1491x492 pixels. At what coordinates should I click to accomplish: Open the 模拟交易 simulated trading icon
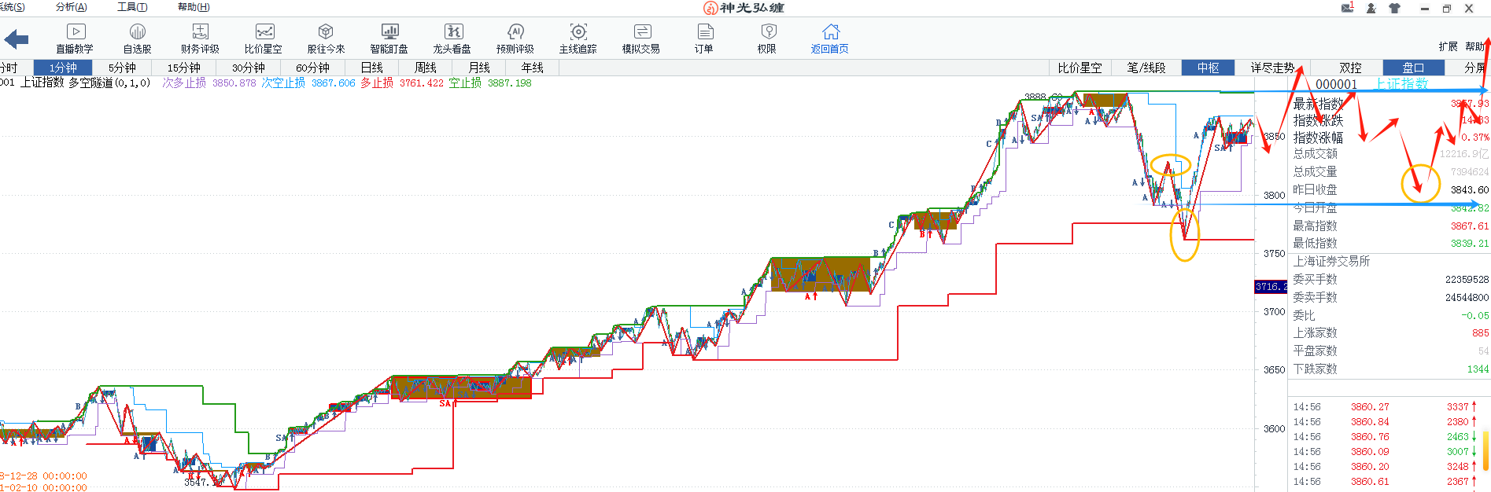point(641,39)
